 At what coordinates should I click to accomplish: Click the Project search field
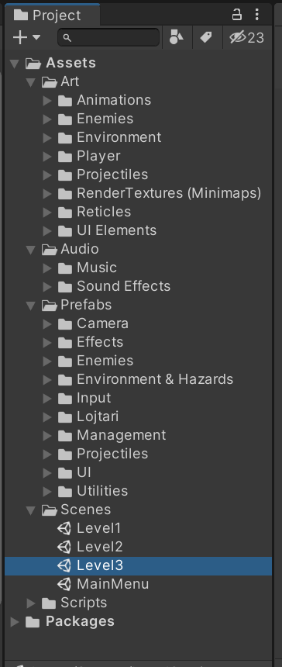tap(108, 38)
